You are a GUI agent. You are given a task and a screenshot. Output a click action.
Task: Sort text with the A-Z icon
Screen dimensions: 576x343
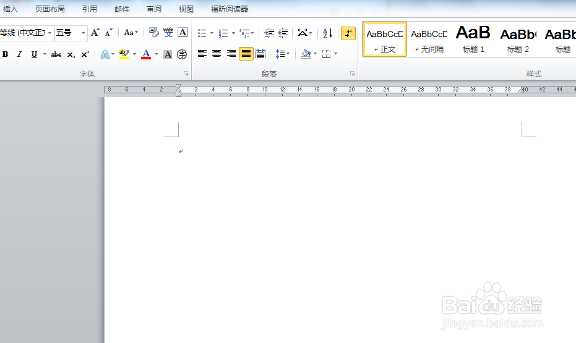pos(327,33)
